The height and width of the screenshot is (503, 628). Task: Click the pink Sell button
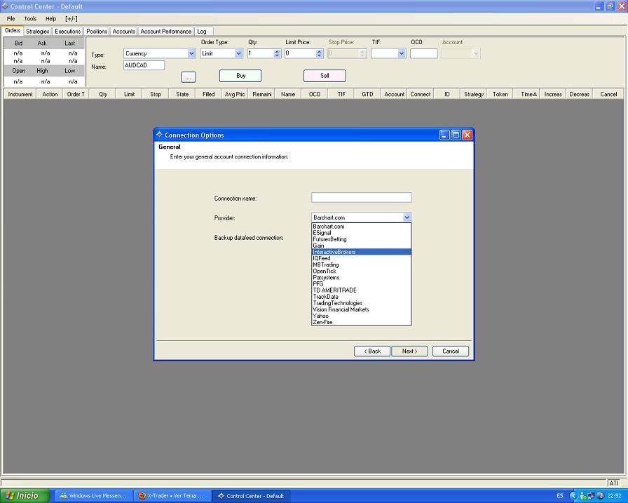[x=325, y=75]
